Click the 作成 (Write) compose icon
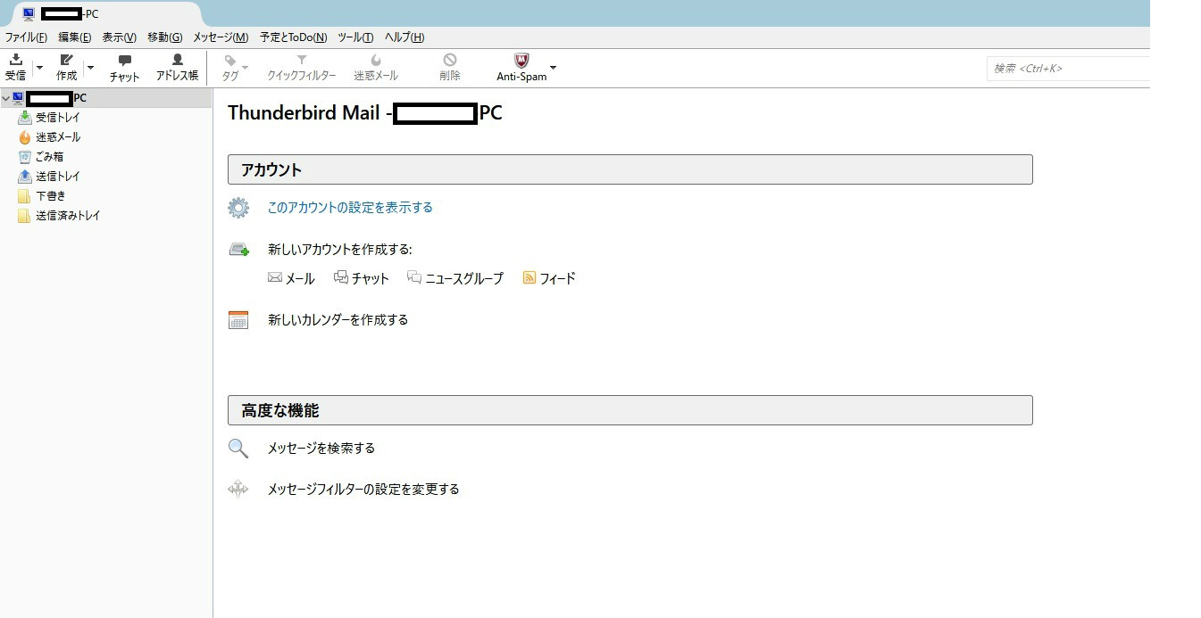The width and height of the screenshot is (1201, 618). pyautogui.click(x=66, y=61)
